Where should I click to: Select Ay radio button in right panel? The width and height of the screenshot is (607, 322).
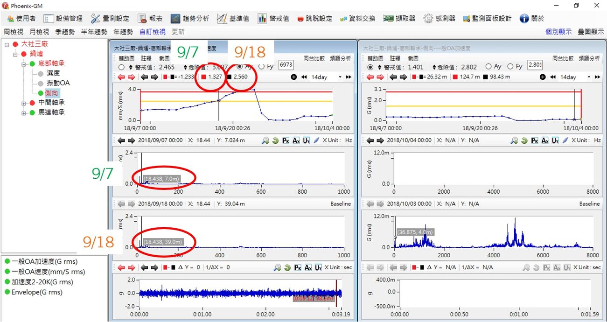(x=488, y=67)
